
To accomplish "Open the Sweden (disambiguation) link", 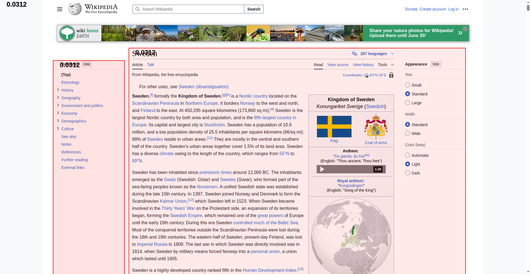I will (203, 87).
